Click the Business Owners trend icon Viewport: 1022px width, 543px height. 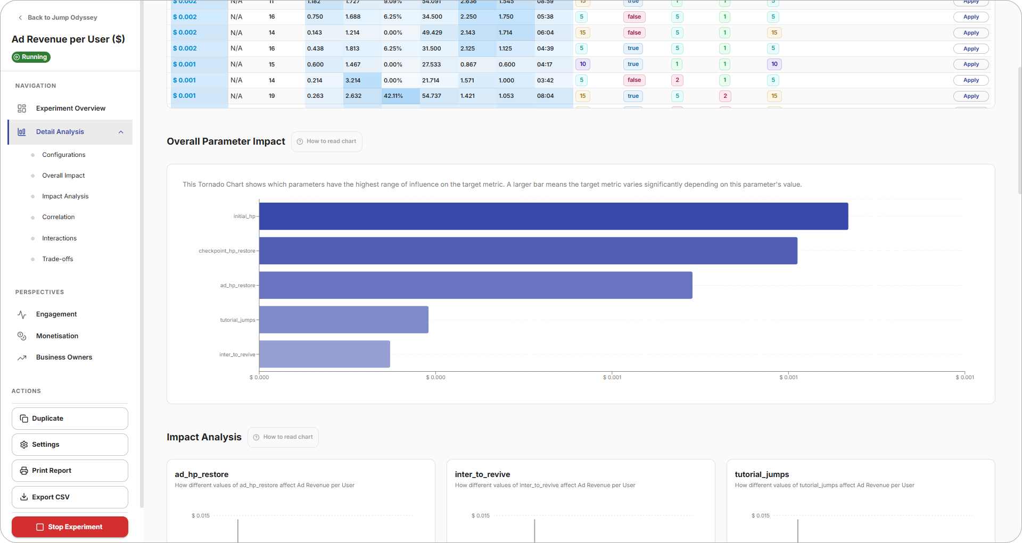[22, 357]
